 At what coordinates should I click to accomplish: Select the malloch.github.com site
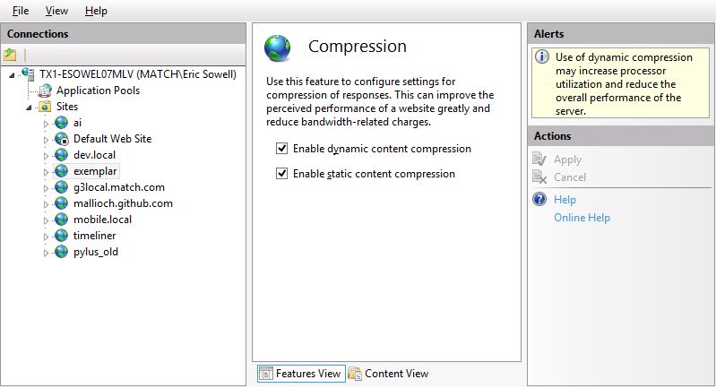coord(123,203)
